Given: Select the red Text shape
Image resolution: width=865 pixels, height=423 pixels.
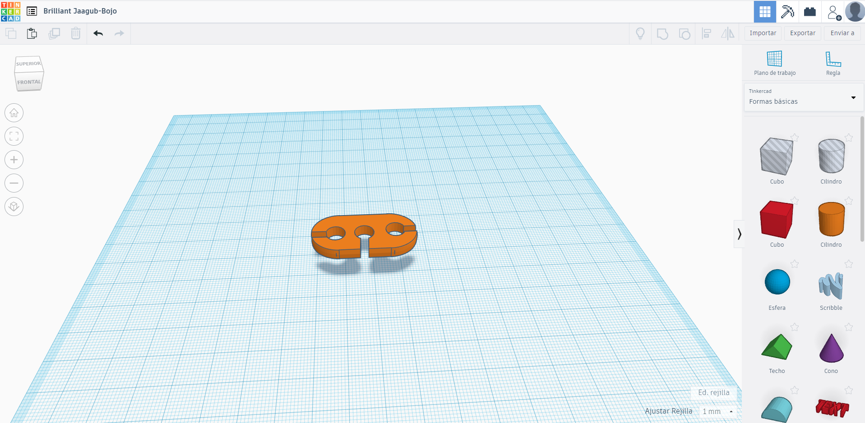Looking at the screenshot, I should [832, 408].
